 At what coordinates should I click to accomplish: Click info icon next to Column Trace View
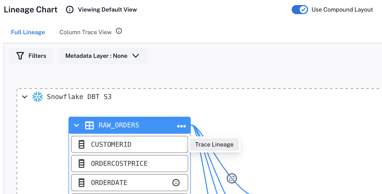(x=119, y=31)
